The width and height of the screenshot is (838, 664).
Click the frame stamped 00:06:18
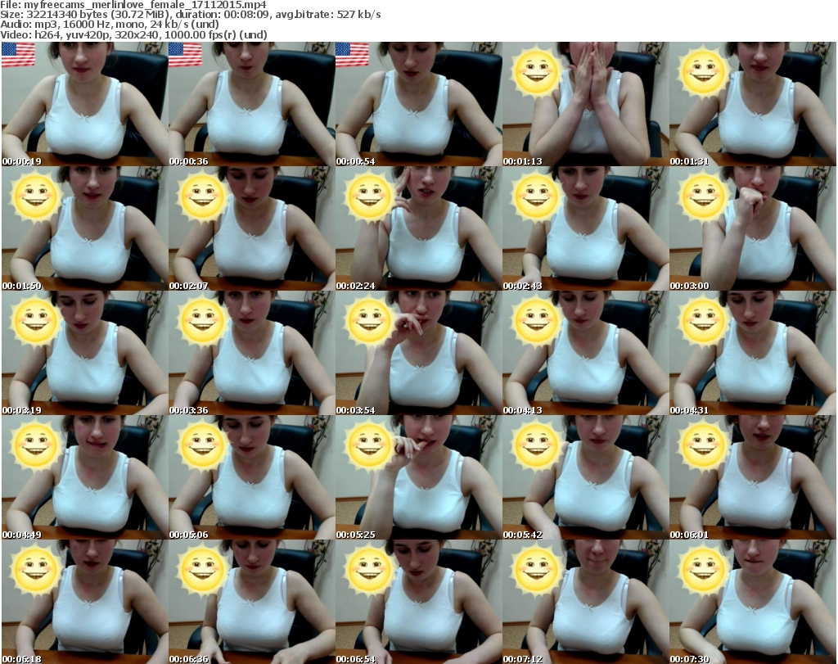click(85, 602)
